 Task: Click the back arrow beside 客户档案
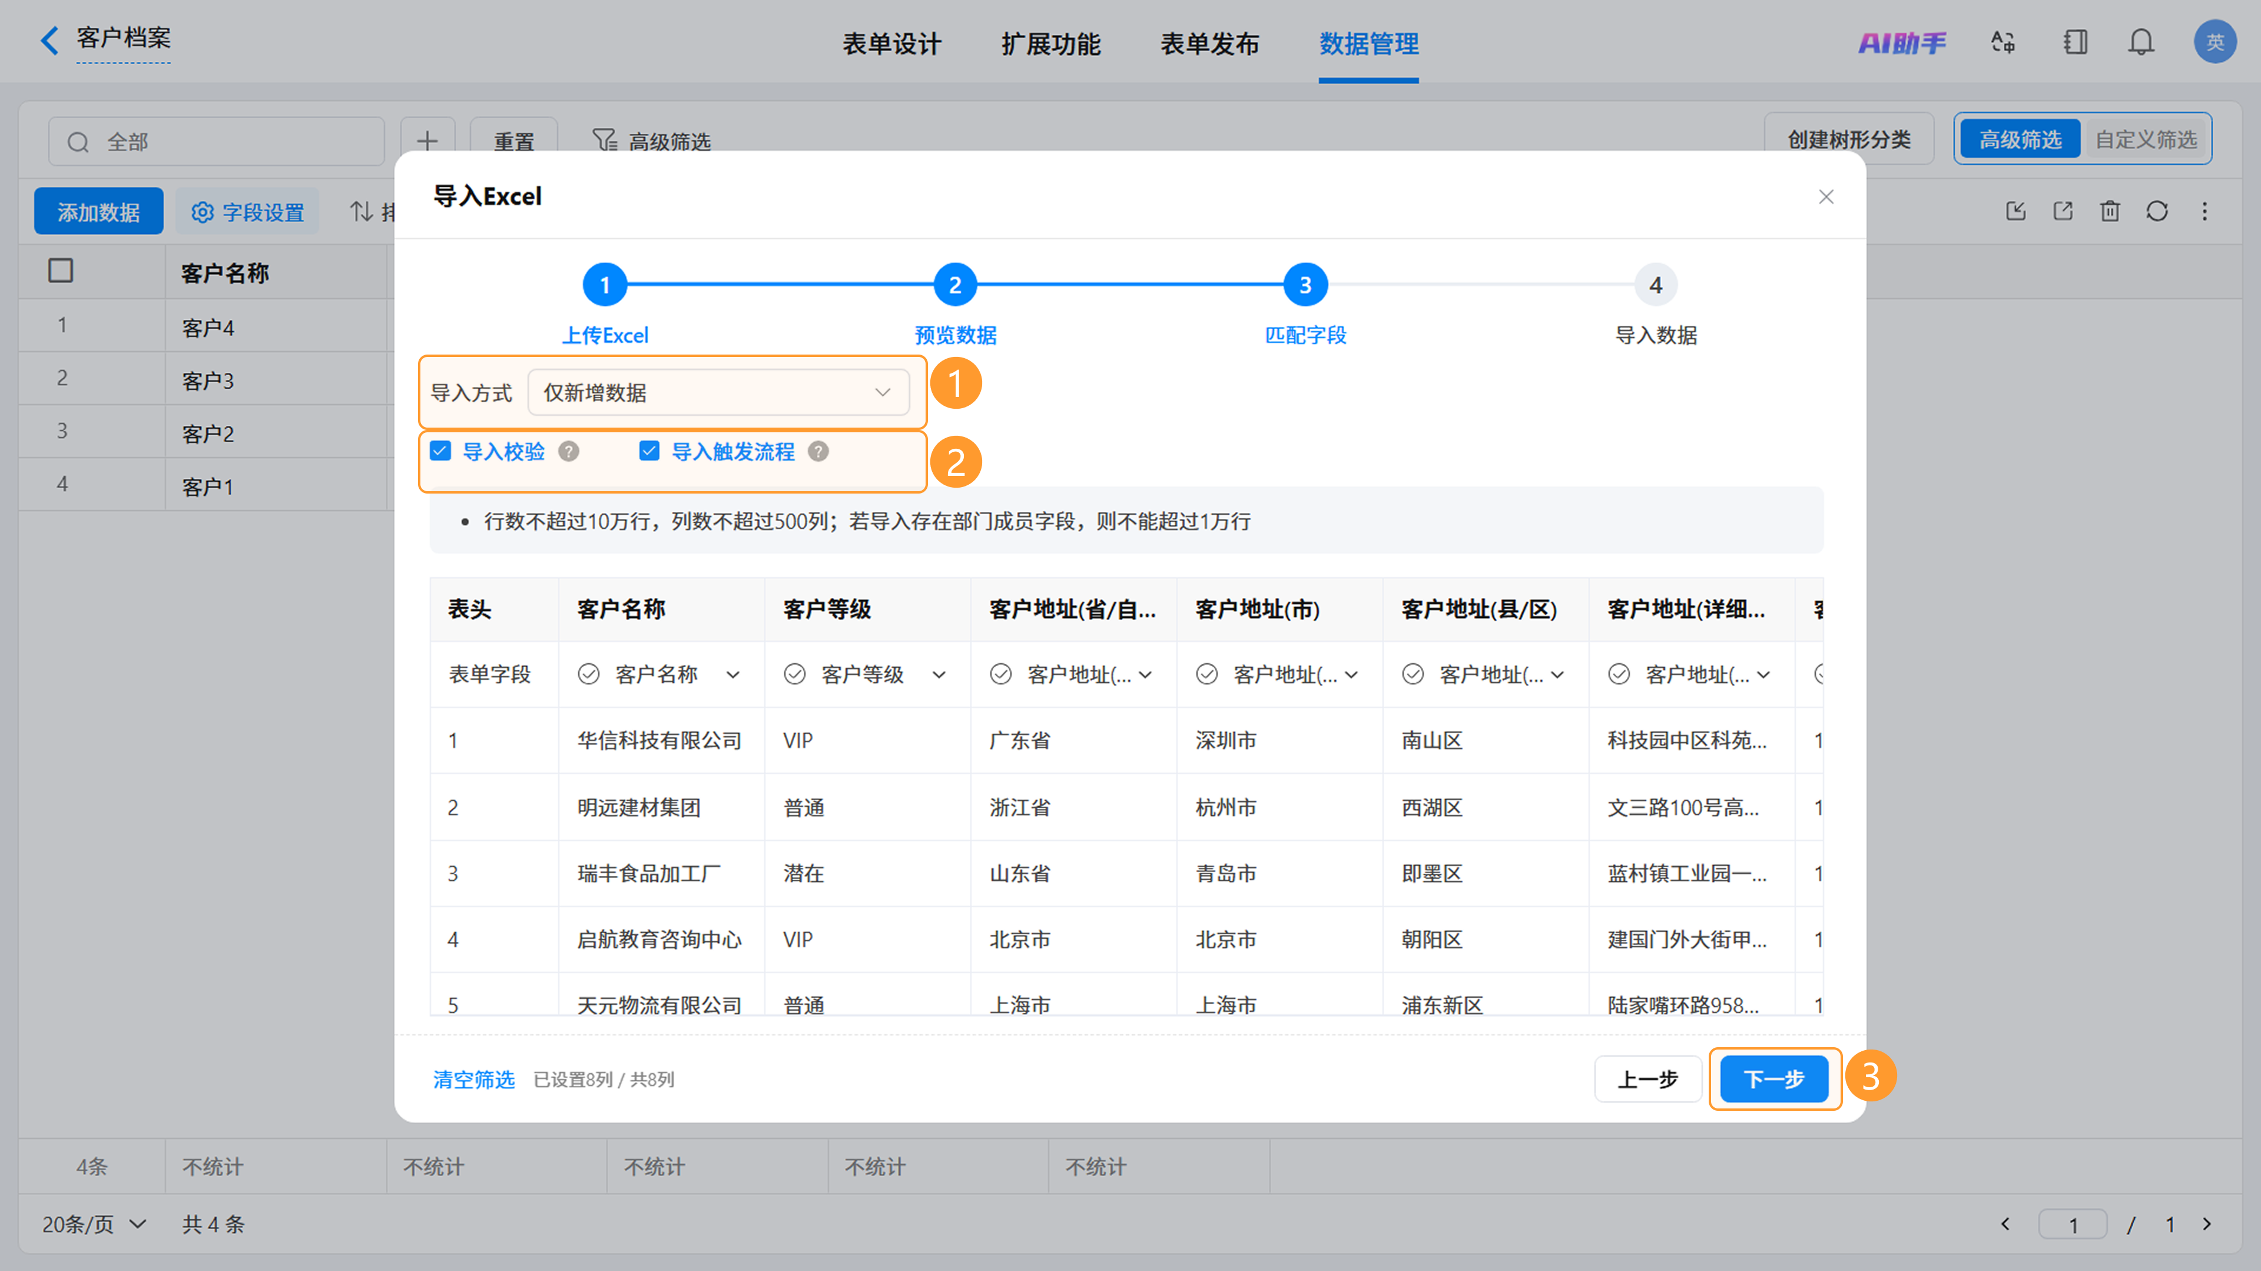coord(50,39)
